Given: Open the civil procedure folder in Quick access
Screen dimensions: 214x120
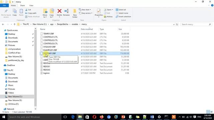Looking at the screenshot, I should [14, 49].
